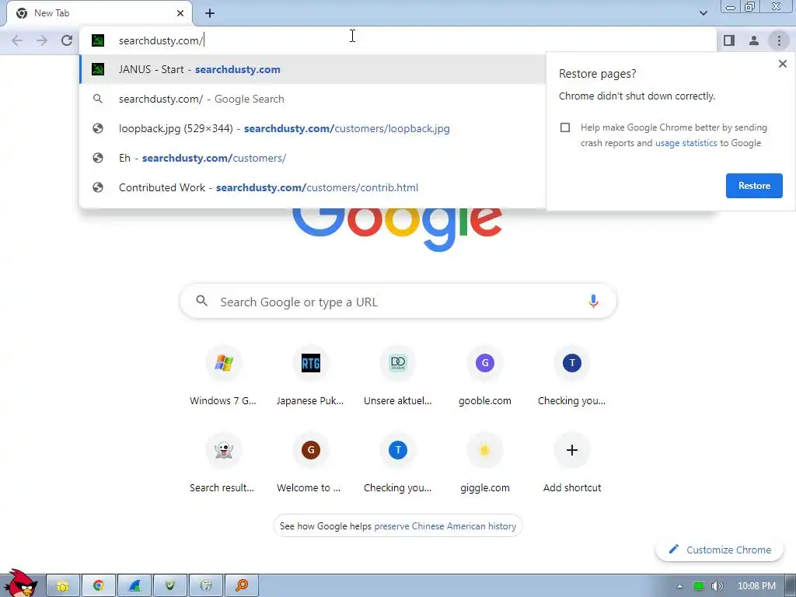Open Chrome's three-dot menu
The height and width of the screenshot is (597, 796).
pos(779,40)
